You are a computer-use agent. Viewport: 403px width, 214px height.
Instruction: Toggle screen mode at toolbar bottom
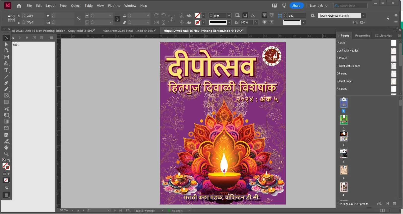[6, 195]
